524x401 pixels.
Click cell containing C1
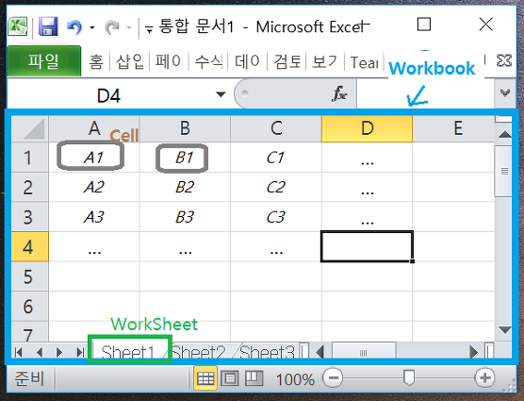coord(276,158)
